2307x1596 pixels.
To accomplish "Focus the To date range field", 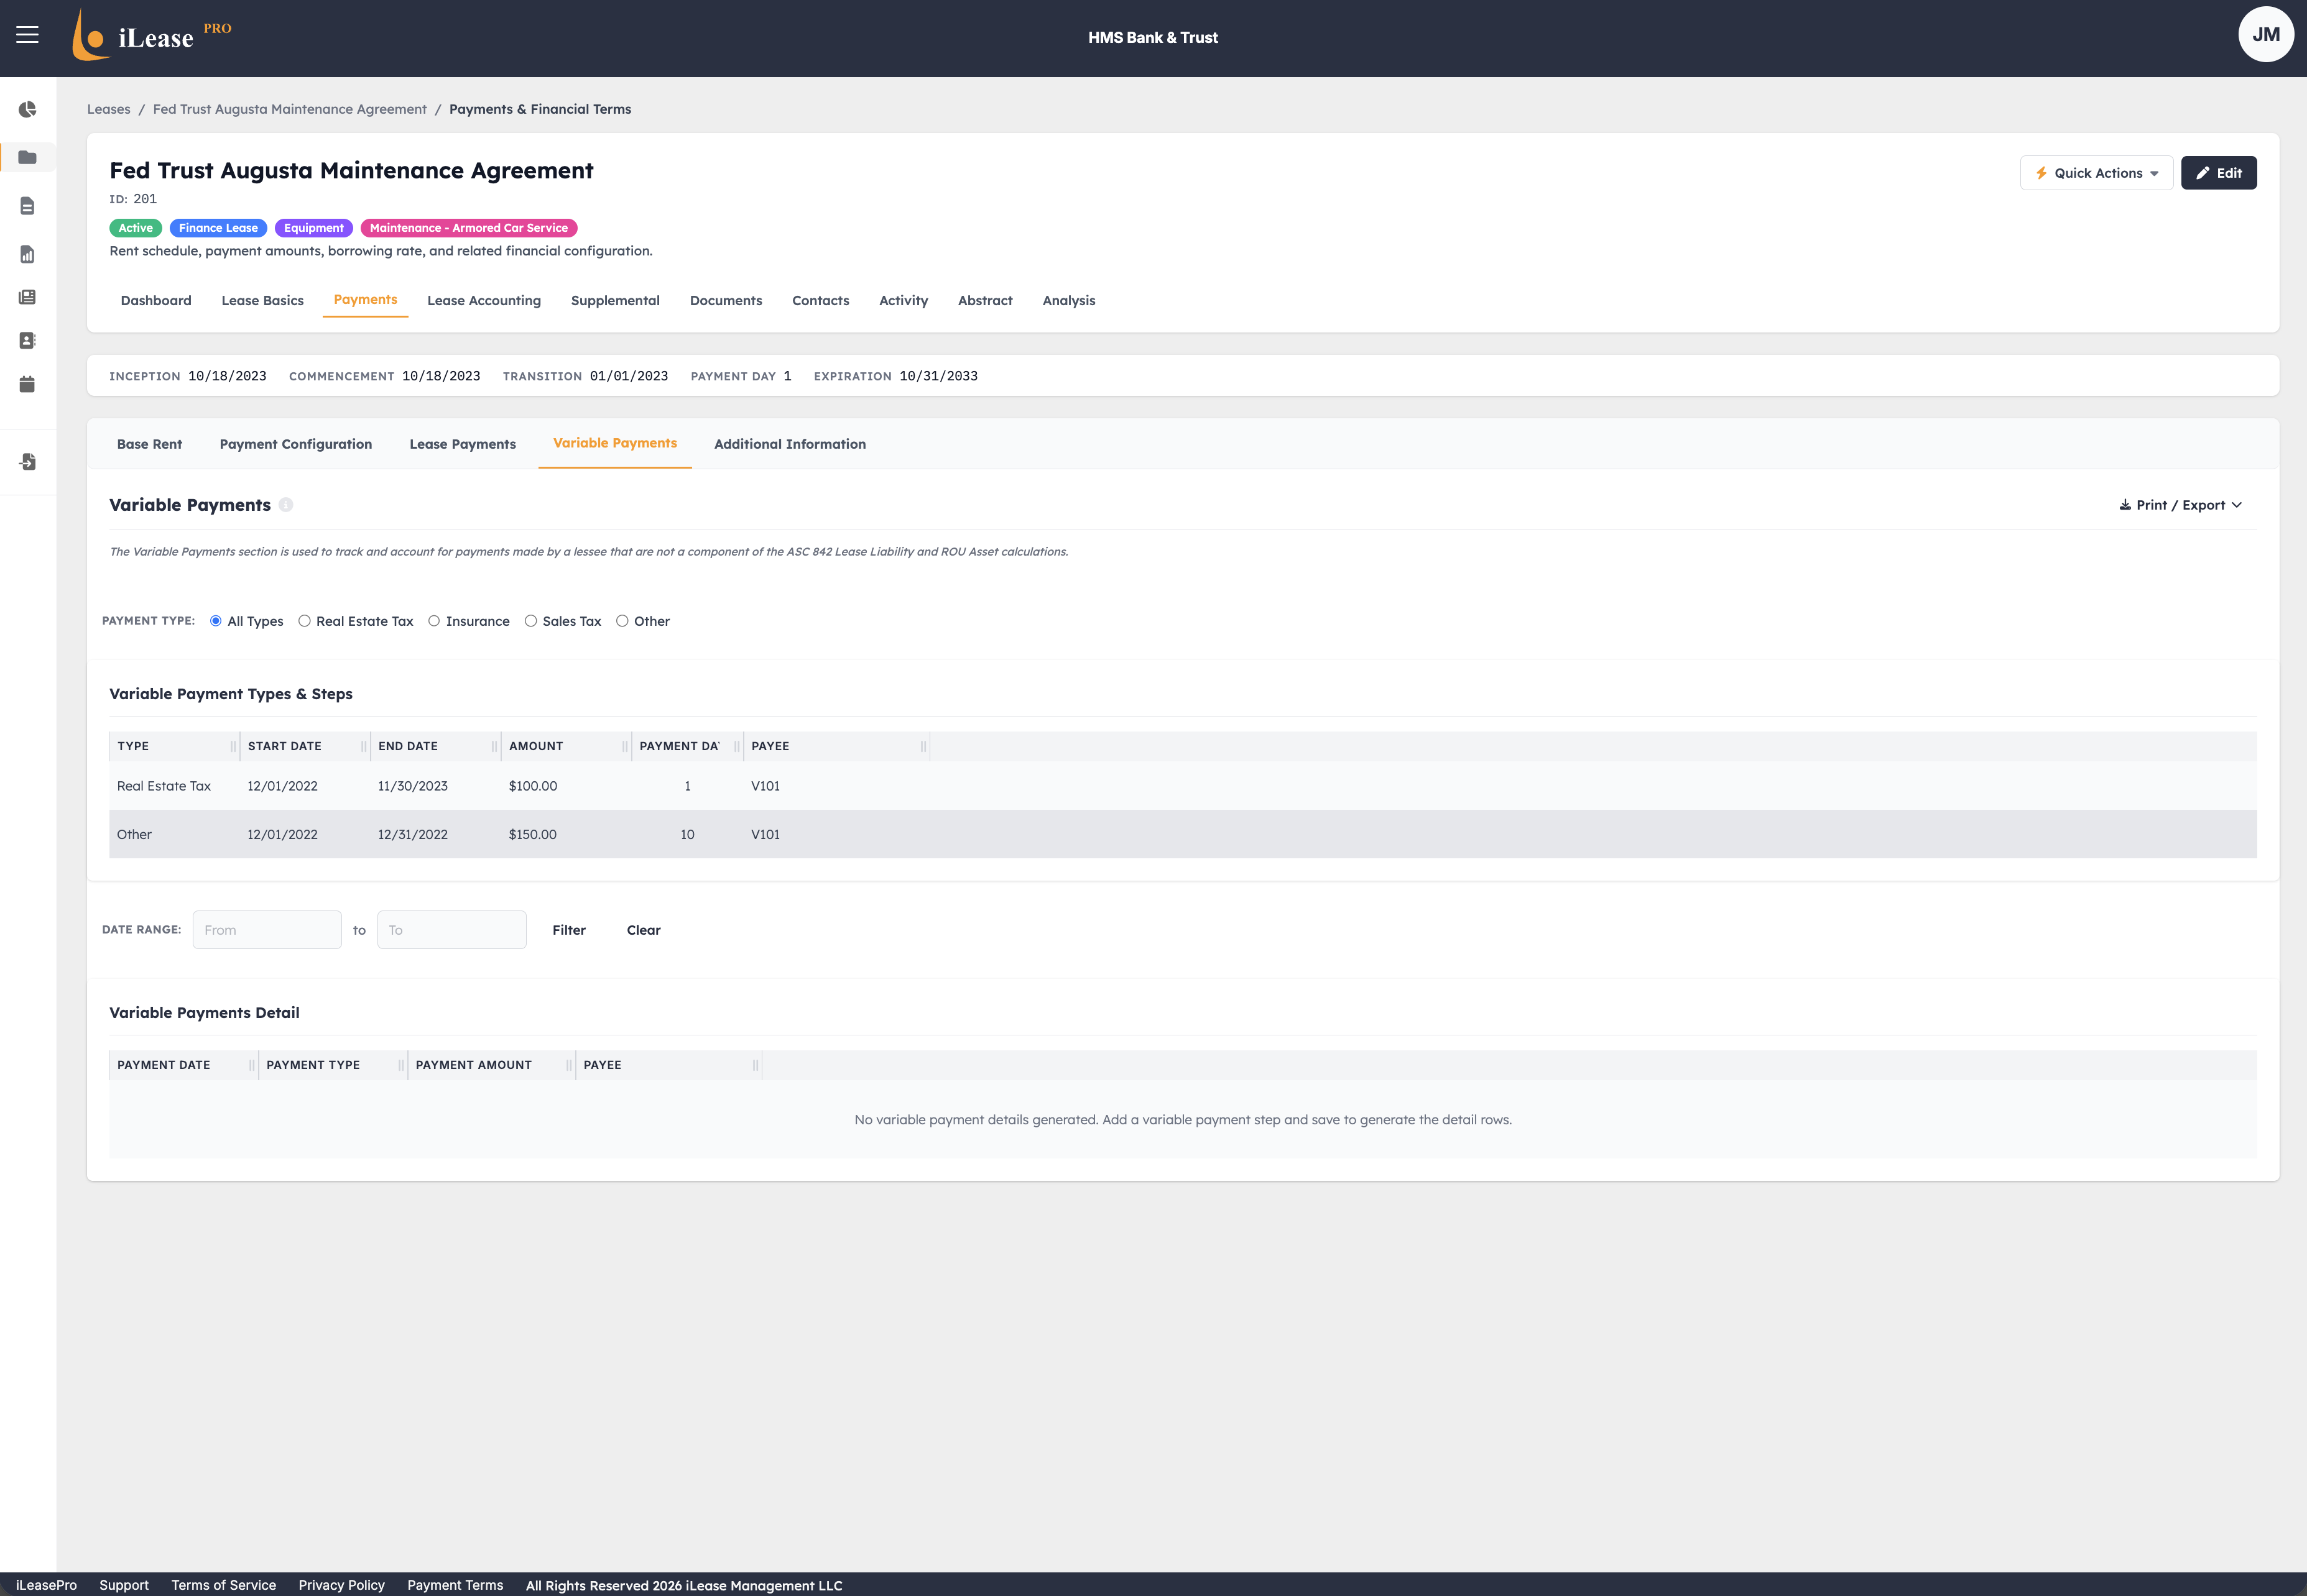I will point(452,930).
